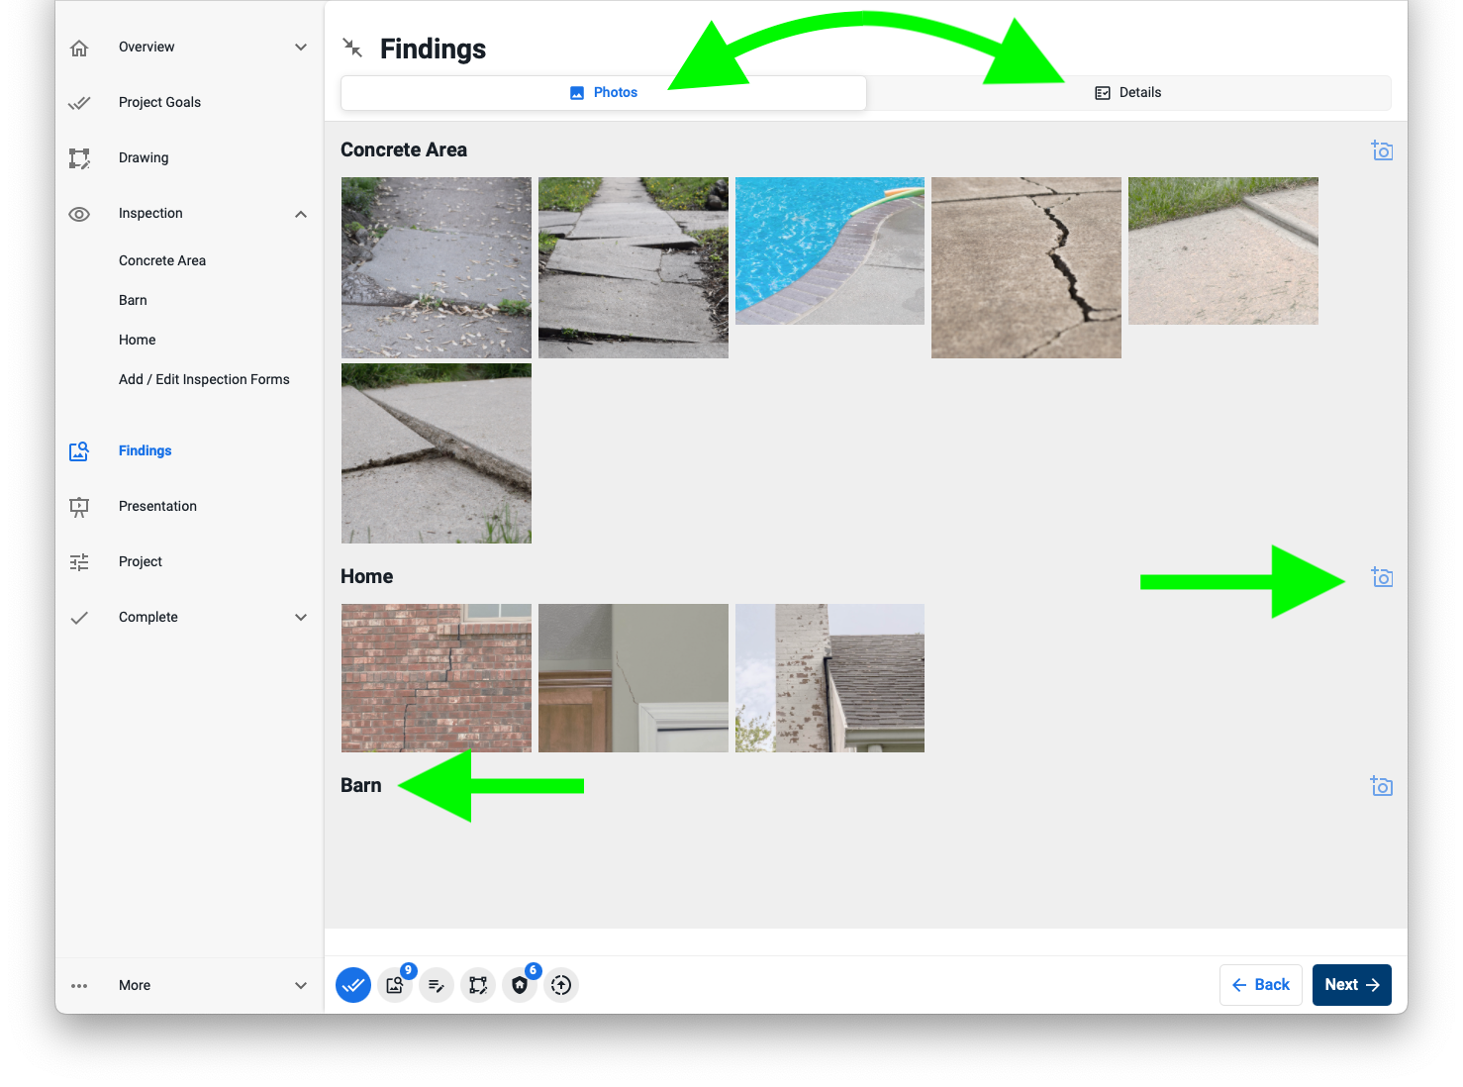Collapse the Inspection section chevron

click(x=301, y=214)
